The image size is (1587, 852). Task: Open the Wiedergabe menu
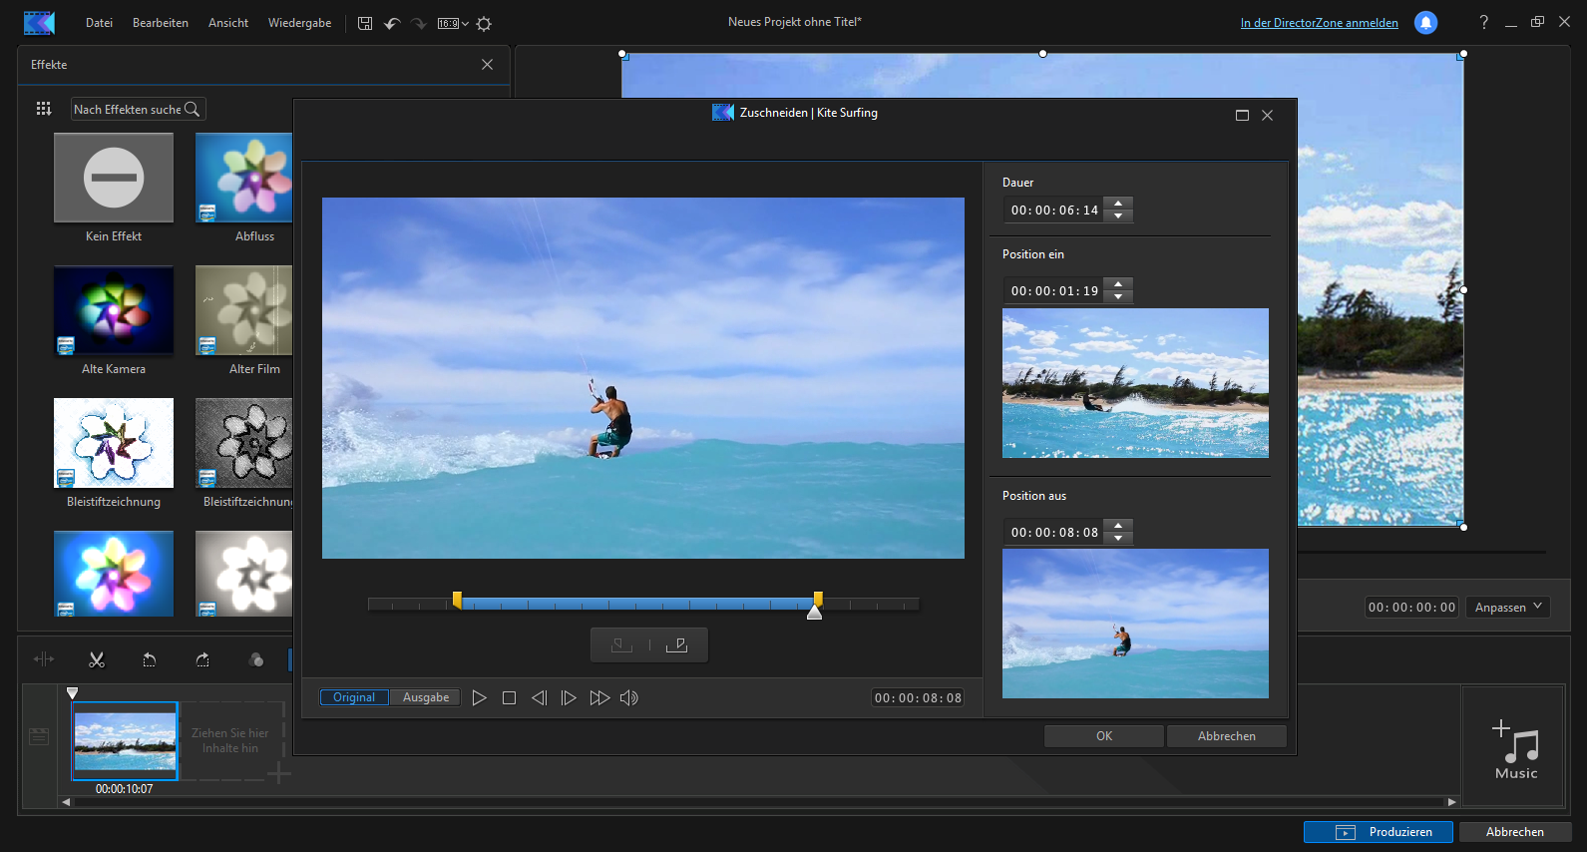299,23
